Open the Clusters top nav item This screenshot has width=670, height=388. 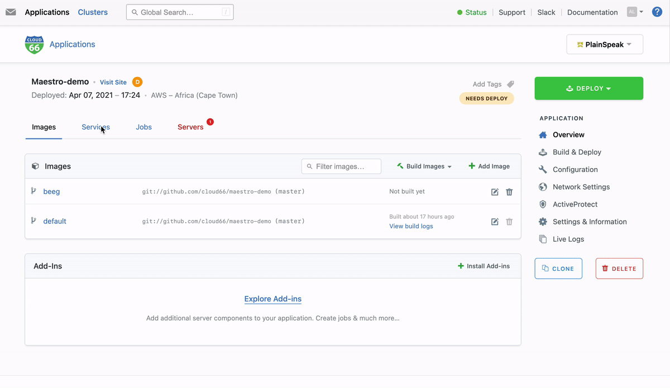93,12
